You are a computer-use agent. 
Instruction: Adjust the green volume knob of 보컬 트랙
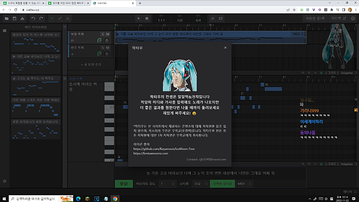click(x=100, y=40)
